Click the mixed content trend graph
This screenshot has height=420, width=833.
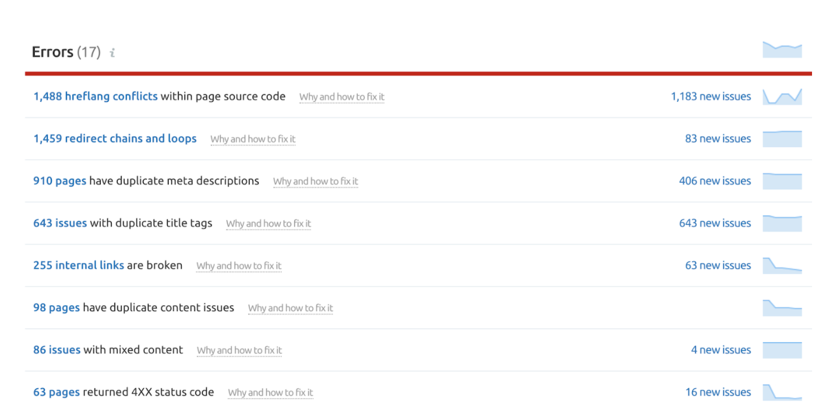pyautogui.click(x=782, y=350)
